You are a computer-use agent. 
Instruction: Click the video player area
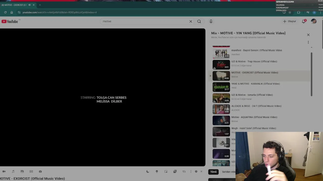(103, 97)
